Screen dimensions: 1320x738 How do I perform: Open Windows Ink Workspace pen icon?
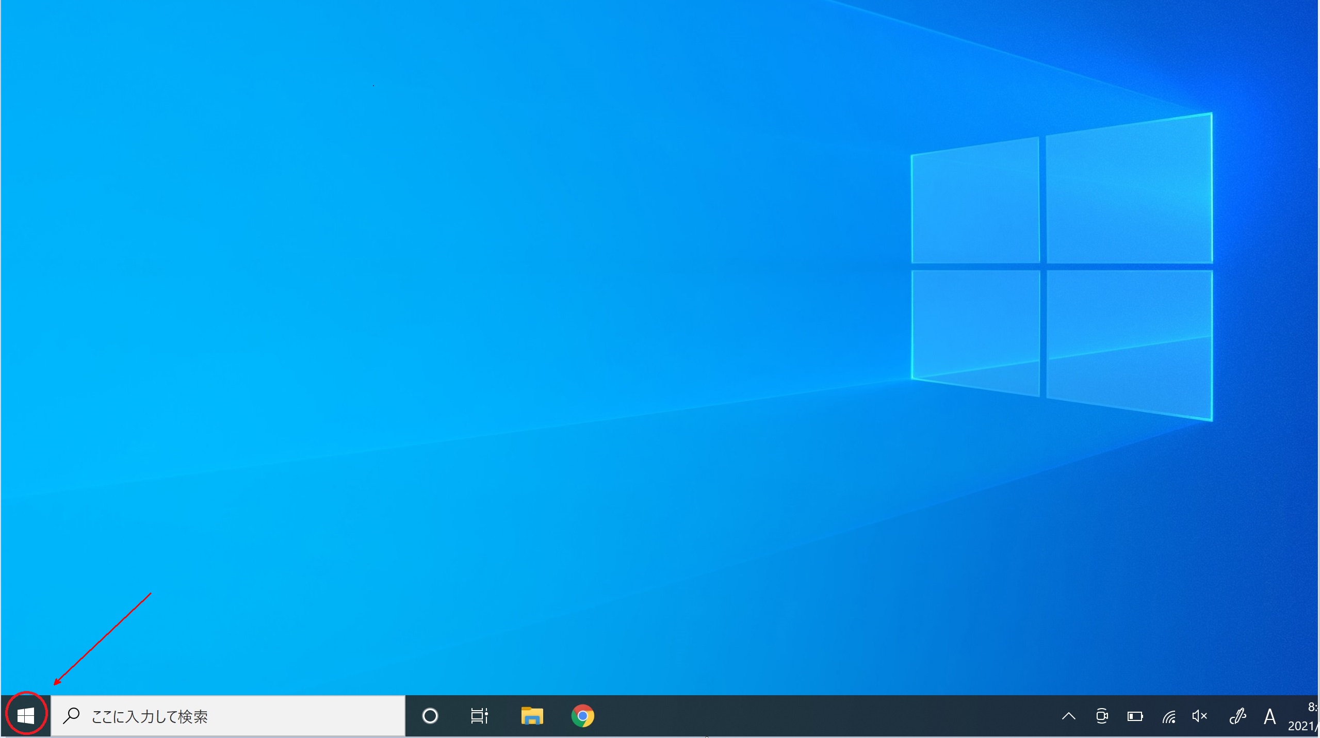pyautogui.click(x=1237, y=716)
